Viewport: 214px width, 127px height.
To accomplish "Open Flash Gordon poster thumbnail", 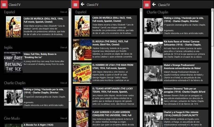I will point(82,118).
